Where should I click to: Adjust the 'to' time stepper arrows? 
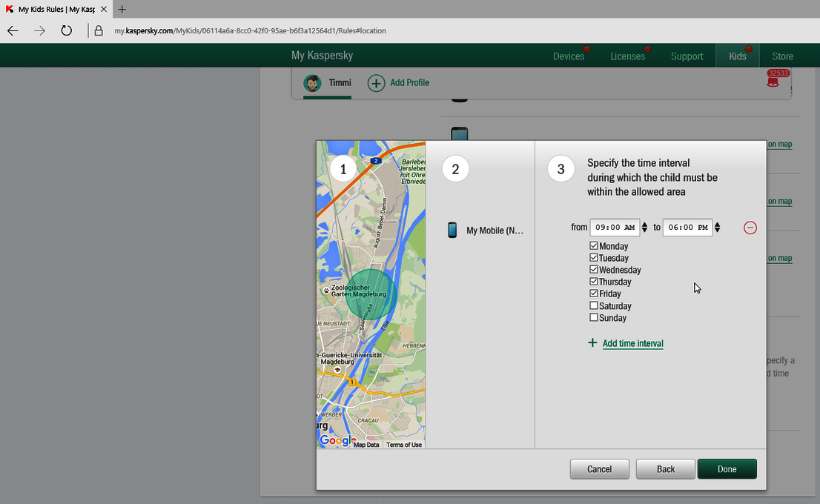717,228
